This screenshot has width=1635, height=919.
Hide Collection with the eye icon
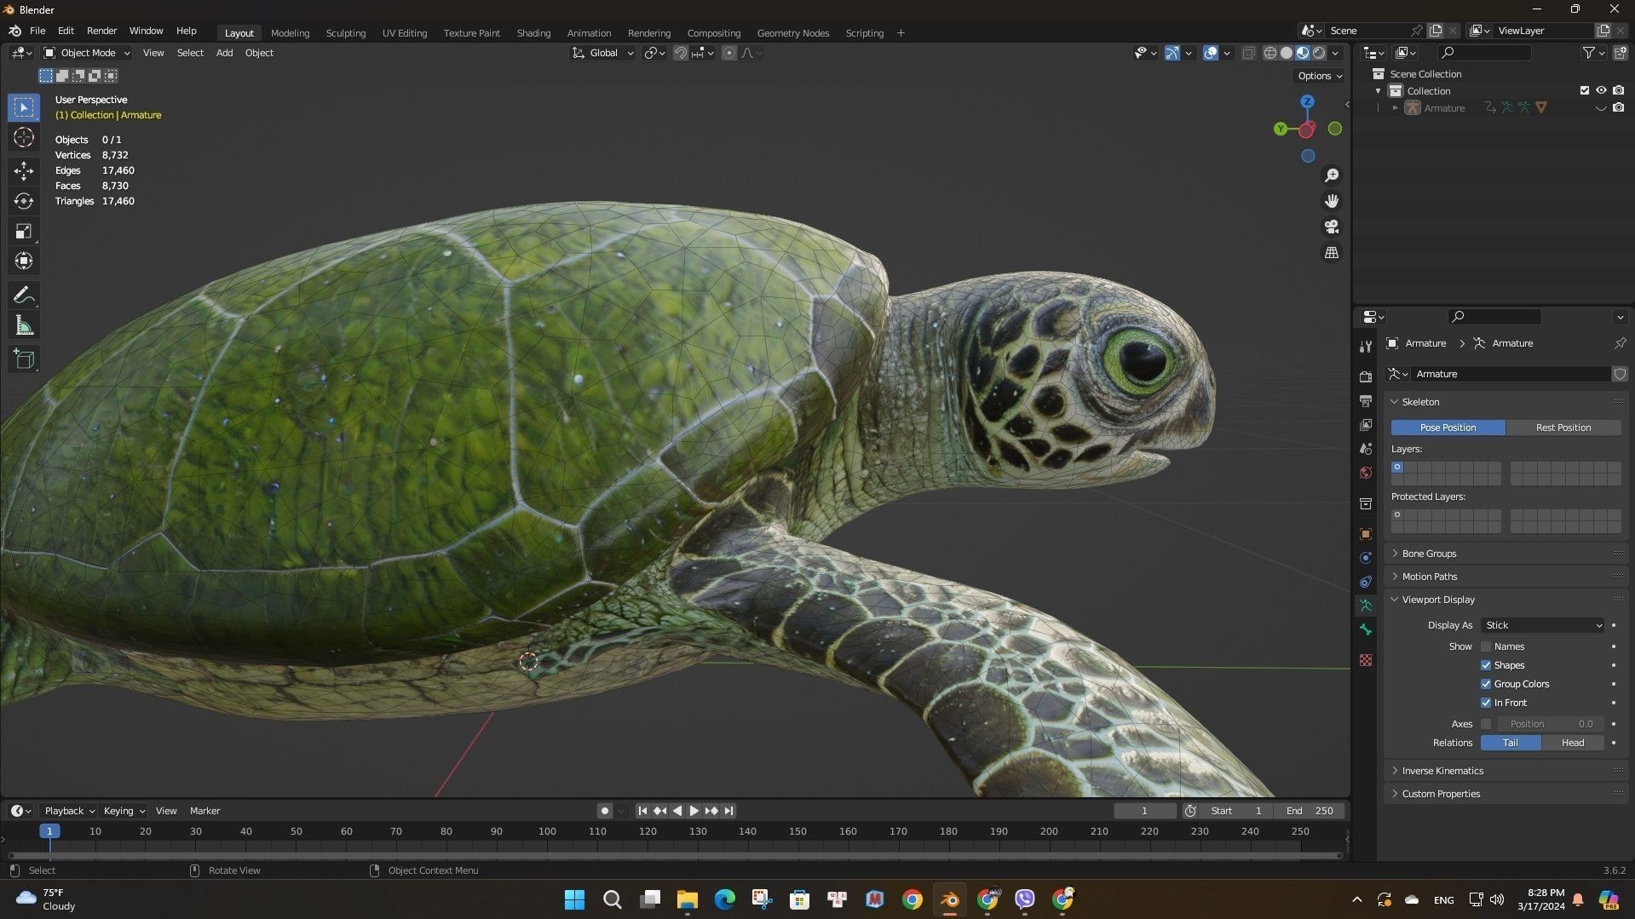(1602, 90)
